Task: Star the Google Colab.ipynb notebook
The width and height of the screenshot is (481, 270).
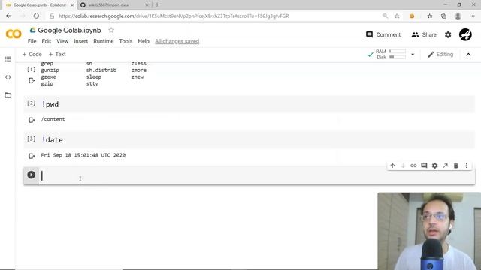Action: [111, 30]
